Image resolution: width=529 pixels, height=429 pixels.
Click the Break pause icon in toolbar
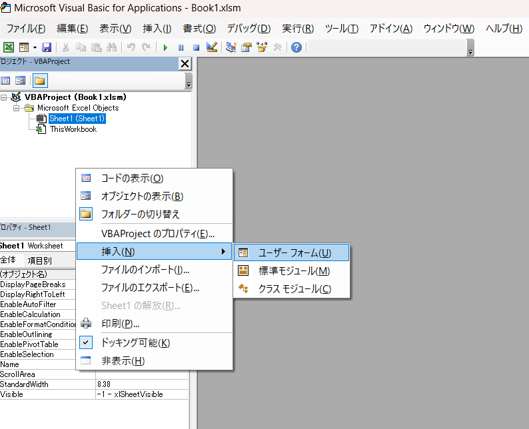(181, 47)
